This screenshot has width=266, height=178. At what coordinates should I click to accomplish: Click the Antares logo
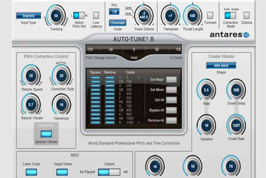230,35
